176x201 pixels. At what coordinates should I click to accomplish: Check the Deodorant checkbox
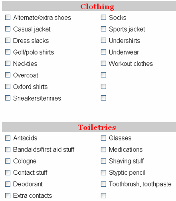click(8, 184)
